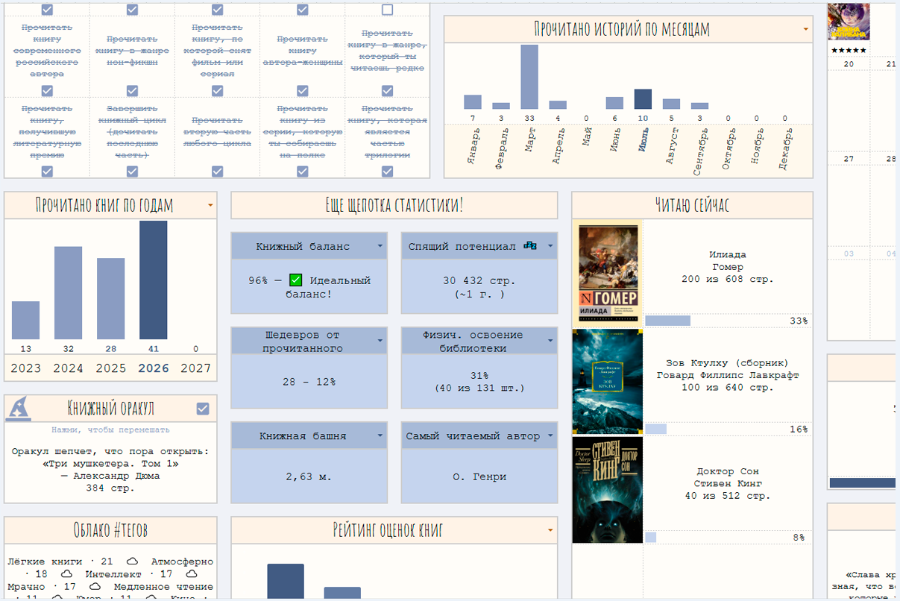Open the Шедевров от прочитанного dropdown

(380, 341)
